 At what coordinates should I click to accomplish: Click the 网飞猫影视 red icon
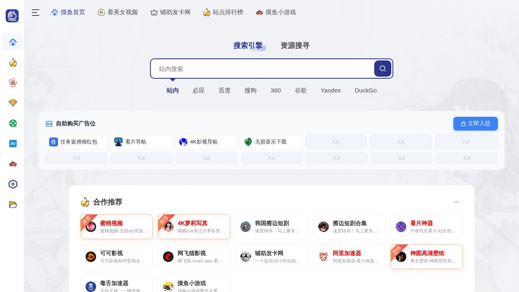pos(168,257)
